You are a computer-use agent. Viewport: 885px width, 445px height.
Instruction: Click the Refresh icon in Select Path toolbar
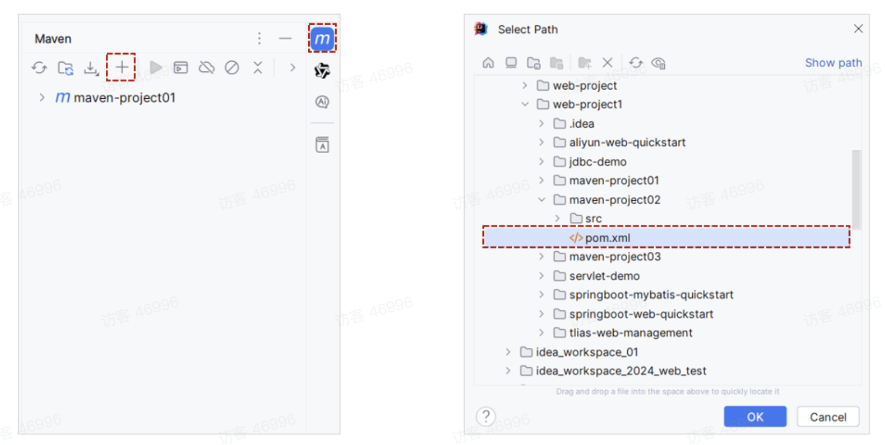tap(636, 63)
